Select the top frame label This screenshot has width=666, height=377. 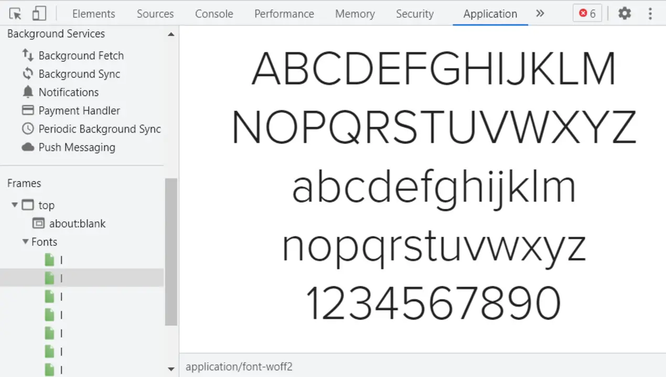46,205
